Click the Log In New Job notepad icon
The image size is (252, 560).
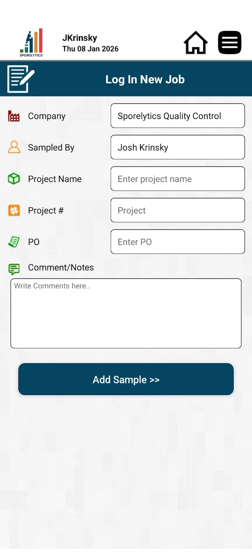point(20,79)
